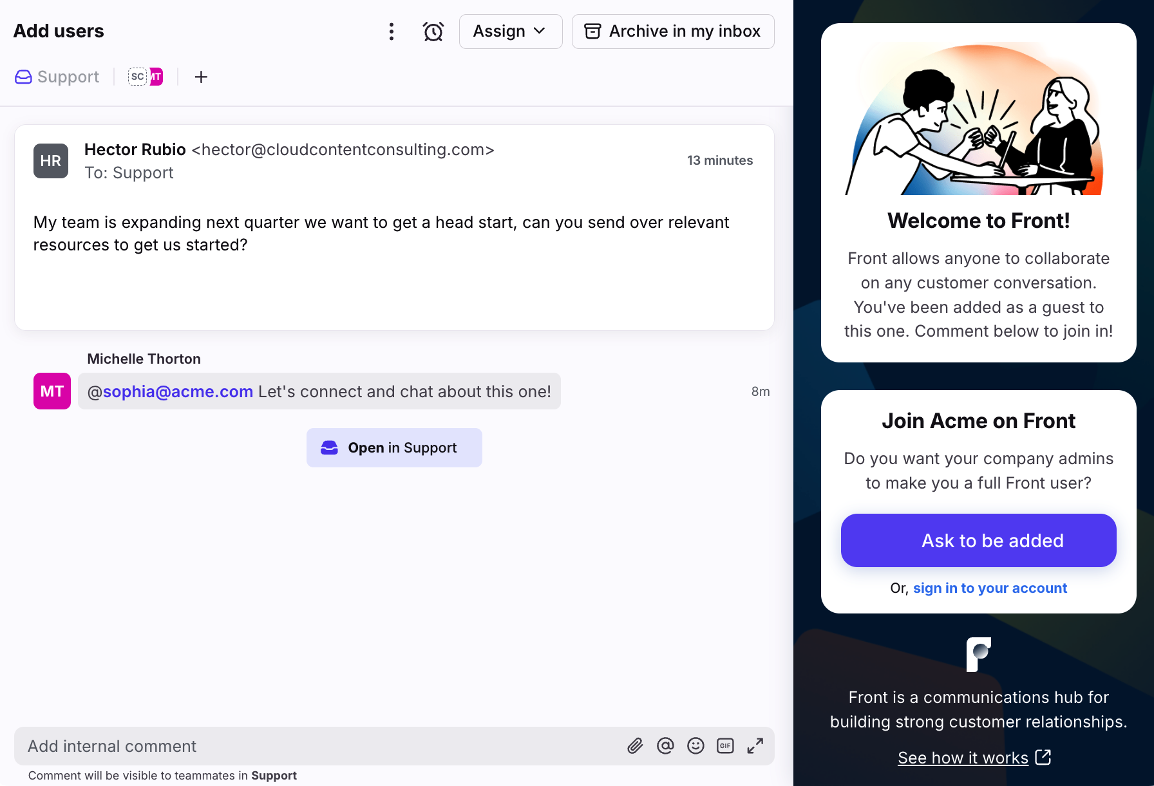
Task: Follow 'sign in to your account' link
Action: point(990,588)
